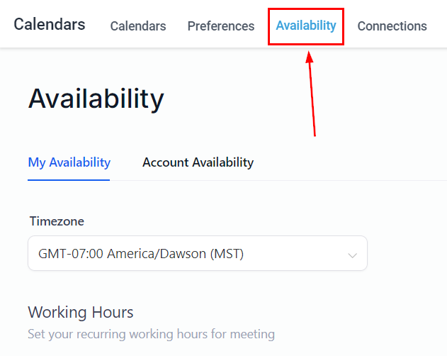Switch to the Preferences tab

coord(221,26)
